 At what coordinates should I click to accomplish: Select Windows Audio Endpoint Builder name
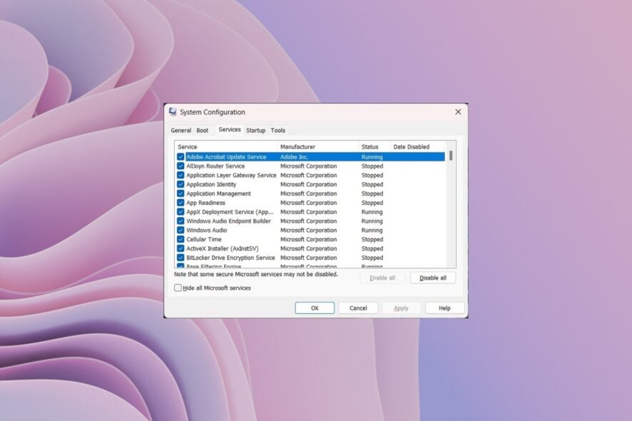pos(228,221)
